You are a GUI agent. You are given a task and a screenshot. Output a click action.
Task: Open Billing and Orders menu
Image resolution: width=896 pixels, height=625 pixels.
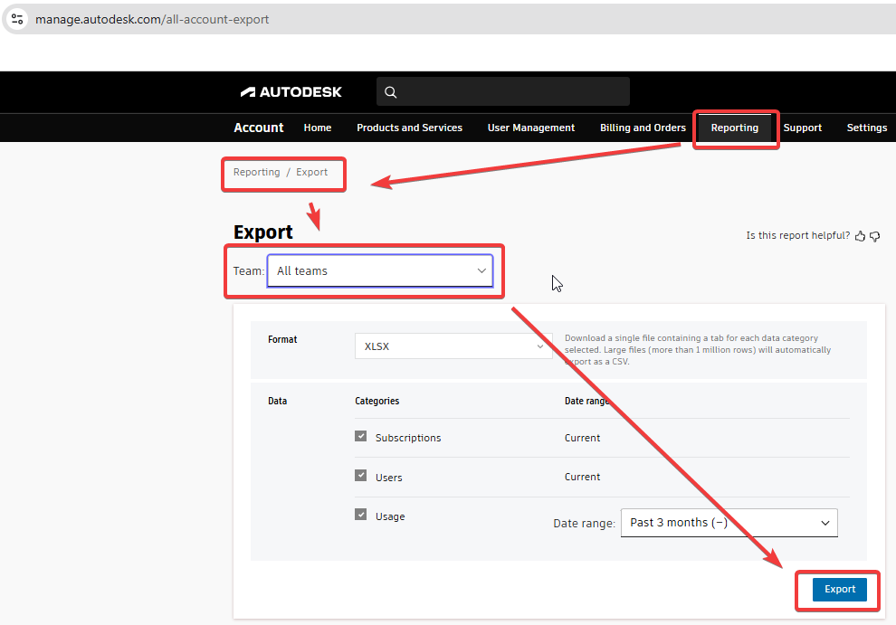click(x=643, y=128)
